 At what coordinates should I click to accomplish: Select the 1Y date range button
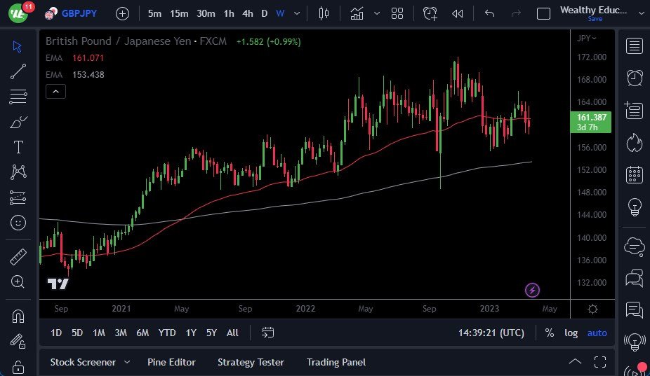point(191,333)
